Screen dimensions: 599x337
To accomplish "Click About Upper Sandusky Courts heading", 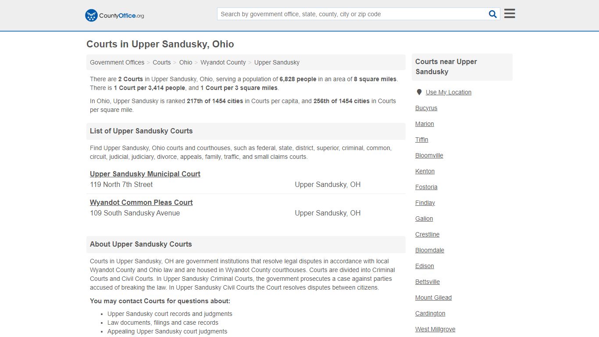I will click(x=141, y=244).
